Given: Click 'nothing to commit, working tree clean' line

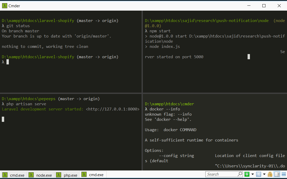Looking at the screenshot, I should pos(45,47).
